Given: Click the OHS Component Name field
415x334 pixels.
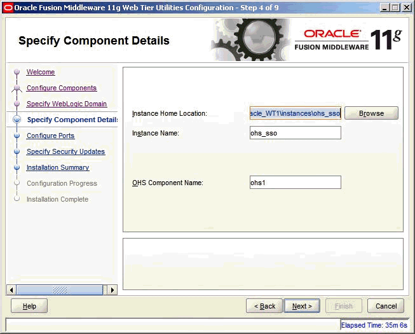Looking at the screenshot, I should point(296,183).
